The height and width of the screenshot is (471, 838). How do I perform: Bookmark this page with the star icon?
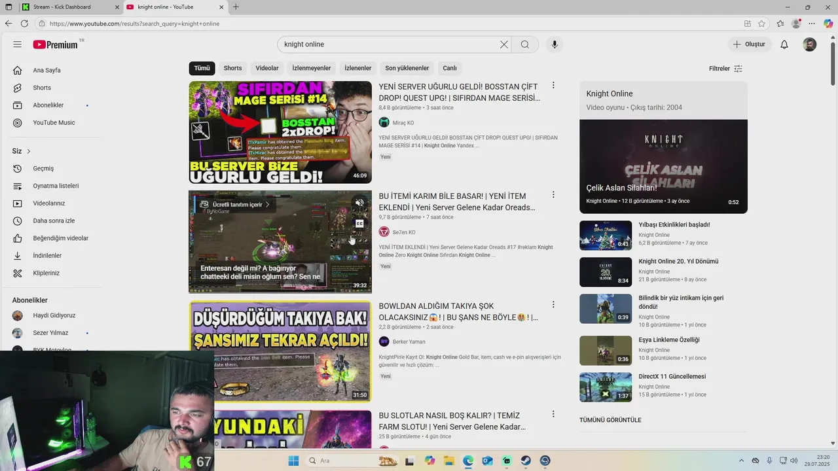[x=761, y=24]
